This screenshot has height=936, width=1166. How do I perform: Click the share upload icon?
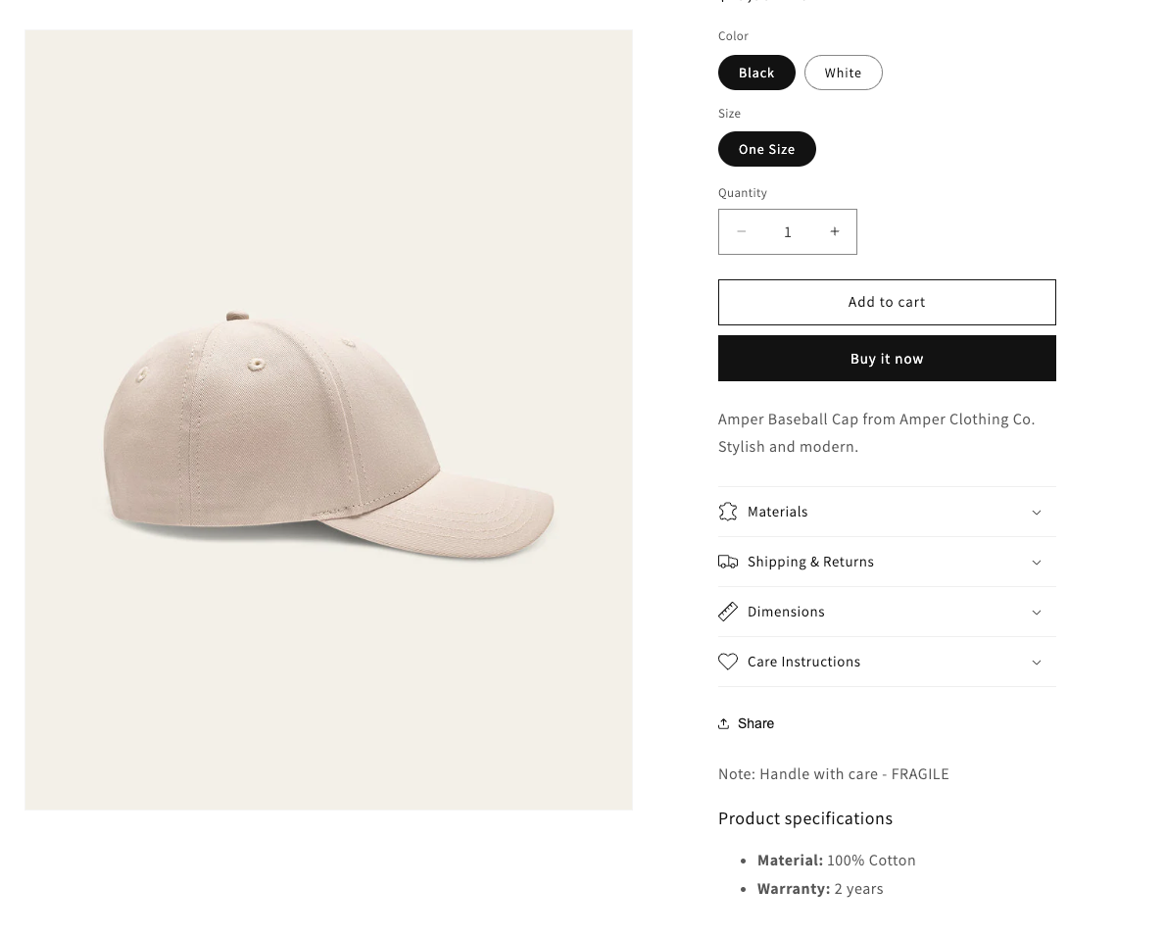pyautogui.click(x=724, y=723)
